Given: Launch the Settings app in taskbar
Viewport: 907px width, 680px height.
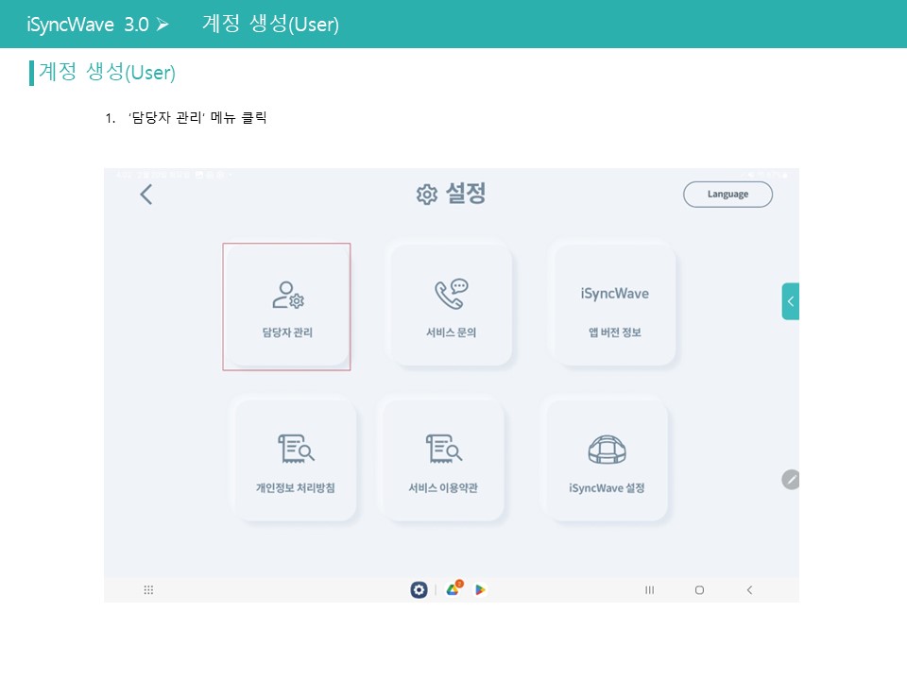Looking at the screenshot, I should [419, 590].
